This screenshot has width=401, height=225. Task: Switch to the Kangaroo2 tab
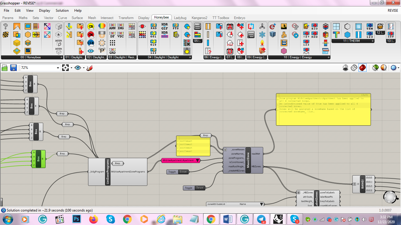click(x=199, y=18)
